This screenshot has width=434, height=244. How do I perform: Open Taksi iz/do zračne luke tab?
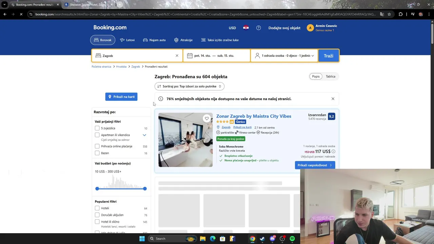point(220,40)
